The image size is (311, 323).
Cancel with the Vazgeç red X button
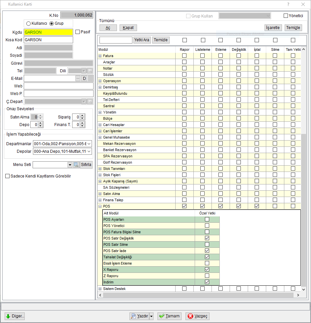pos(197,316)
